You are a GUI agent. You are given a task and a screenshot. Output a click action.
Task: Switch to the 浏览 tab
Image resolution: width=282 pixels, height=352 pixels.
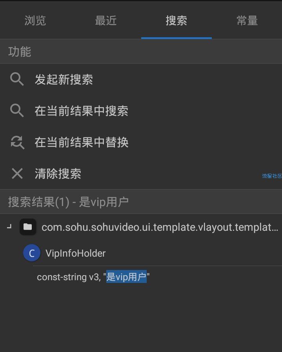[35, 21]
